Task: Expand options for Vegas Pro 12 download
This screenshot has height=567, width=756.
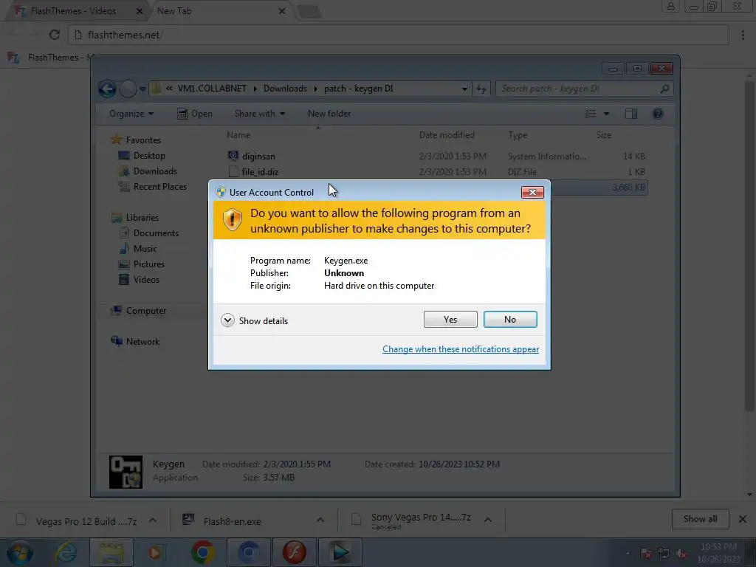Action: [x=152, y=520]
